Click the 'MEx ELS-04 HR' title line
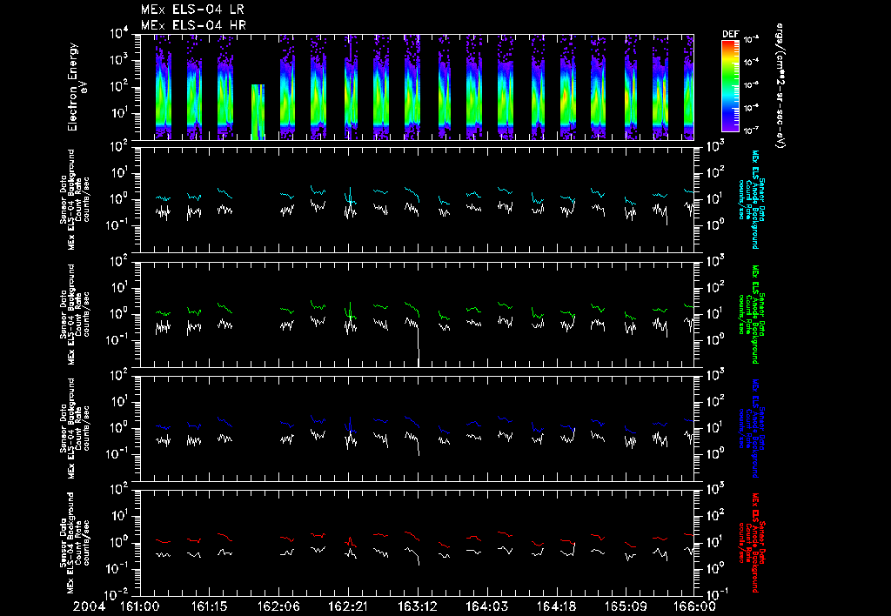Screen dimensions: 891x616 point(193,25)
